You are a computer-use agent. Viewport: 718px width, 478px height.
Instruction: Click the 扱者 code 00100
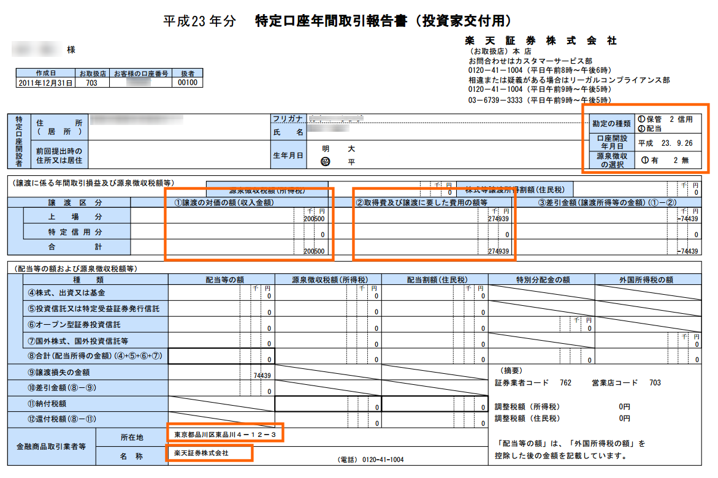coord(187,82)
